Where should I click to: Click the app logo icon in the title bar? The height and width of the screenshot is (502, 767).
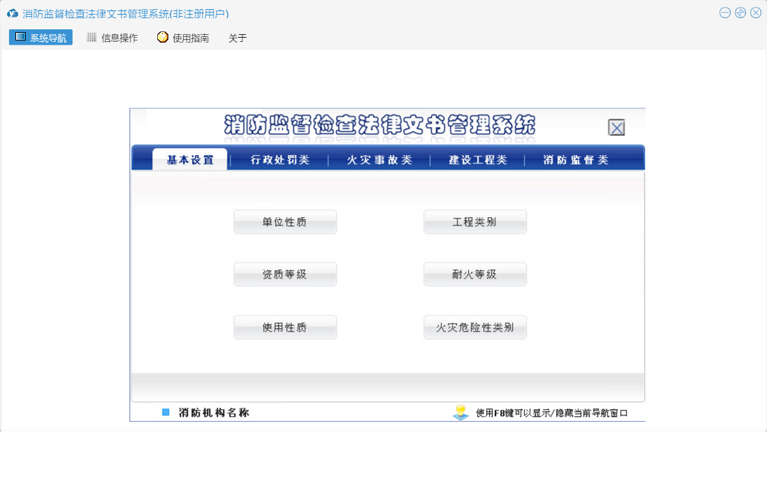coord(13,14)
